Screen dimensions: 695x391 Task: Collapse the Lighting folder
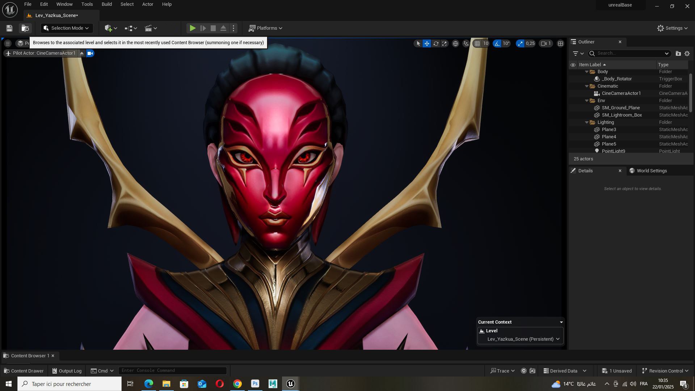click(587, 122)
